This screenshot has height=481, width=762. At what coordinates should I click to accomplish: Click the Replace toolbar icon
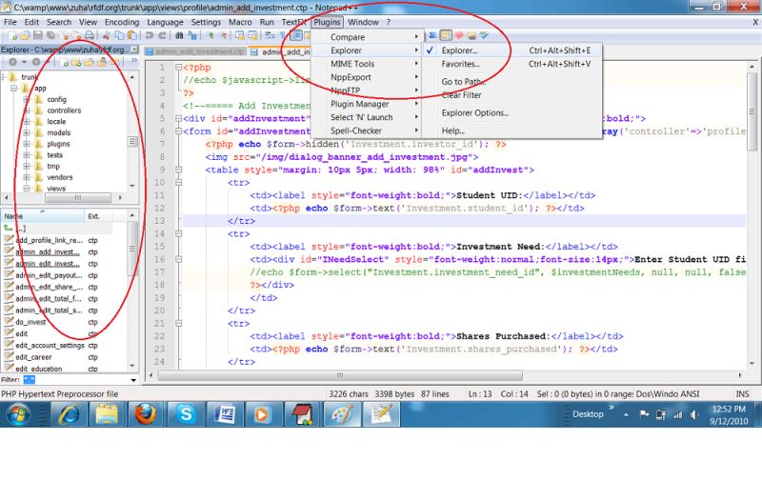[192, 35]
